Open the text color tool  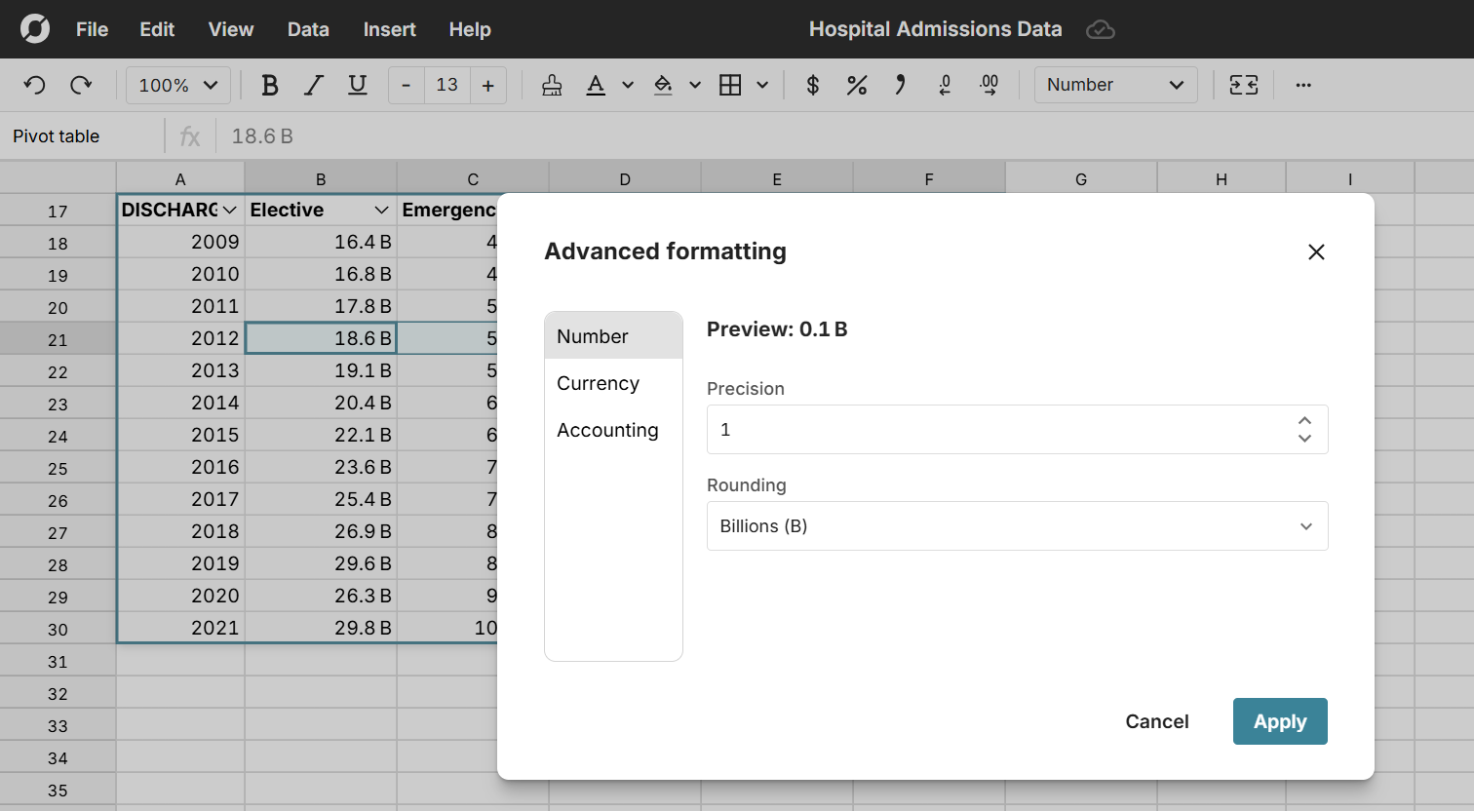coord(596,86)
